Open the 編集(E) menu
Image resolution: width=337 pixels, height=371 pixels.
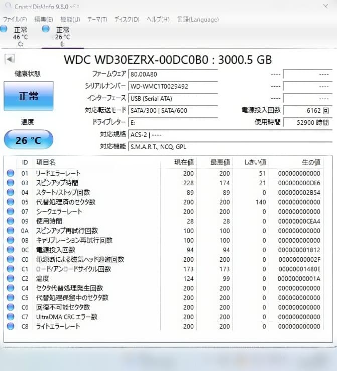[x=44, y=19]
